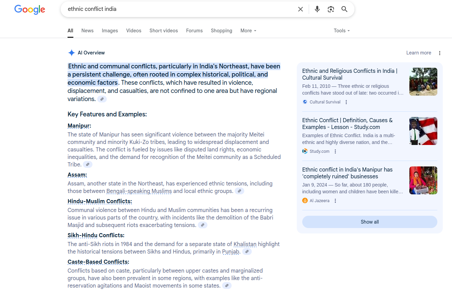Switch to the Videos tab
Image resolution: width=452 pixels, height=292 pixels.
point(134,31)
